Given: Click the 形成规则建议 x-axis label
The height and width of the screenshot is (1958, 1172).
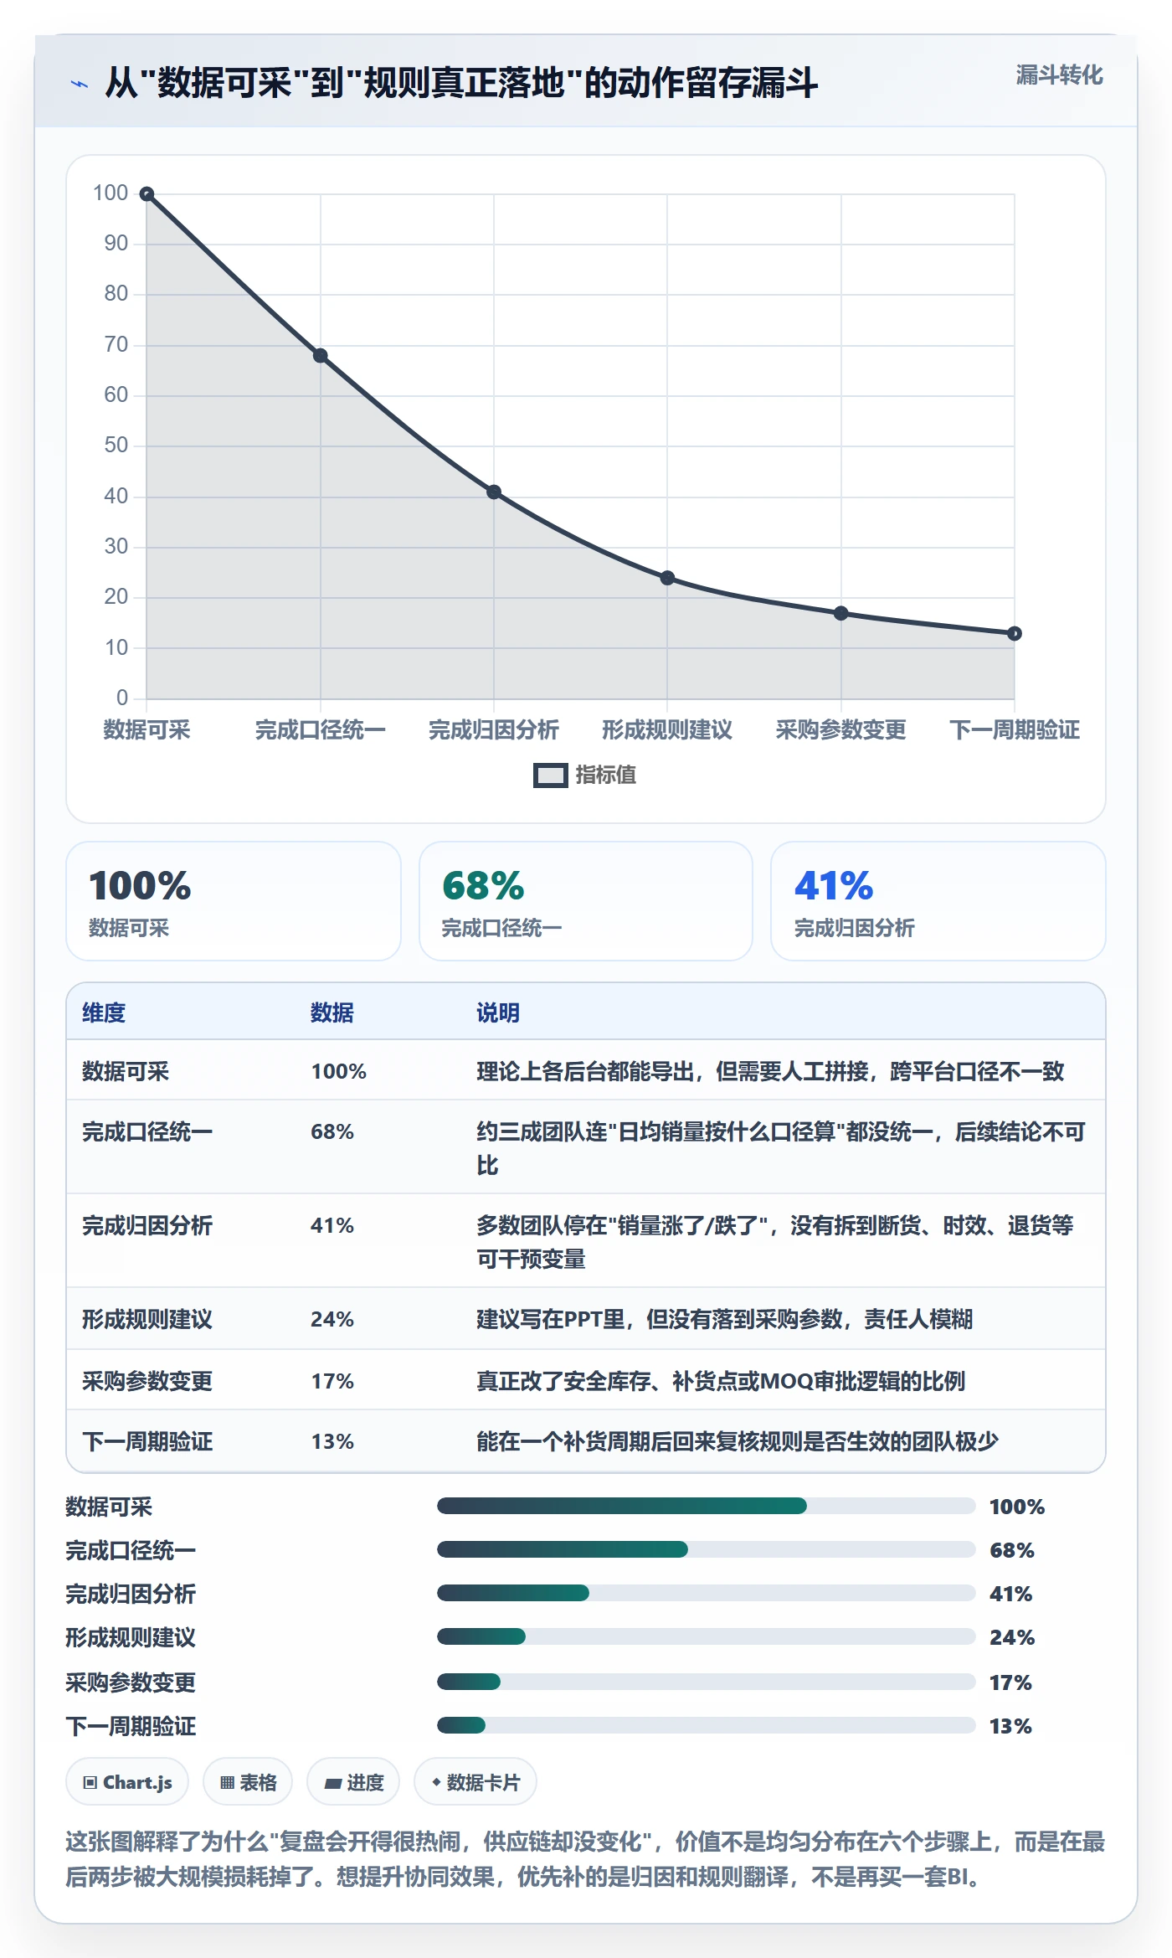Looking at the screenshot, I should (x=667, y=730).
